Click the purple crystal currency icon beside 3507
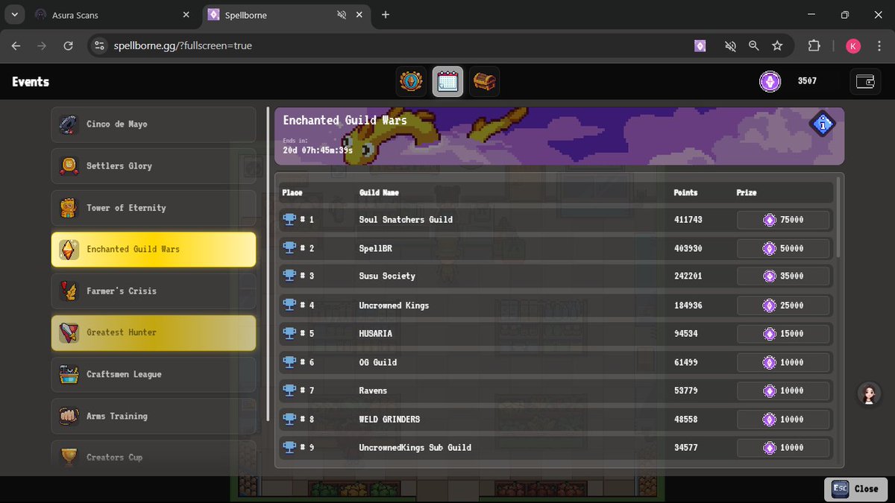 [x=770, y=81]
